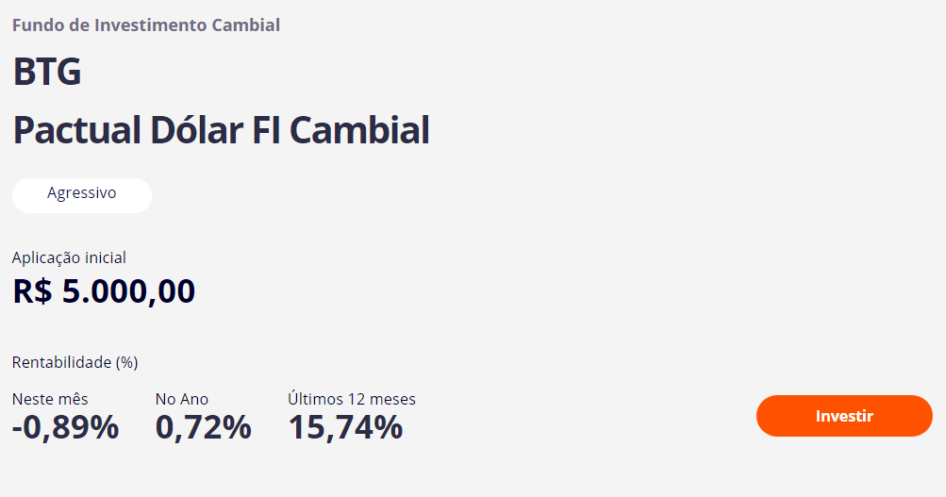Select the -0,89% monthly return value

pos(66,427)
